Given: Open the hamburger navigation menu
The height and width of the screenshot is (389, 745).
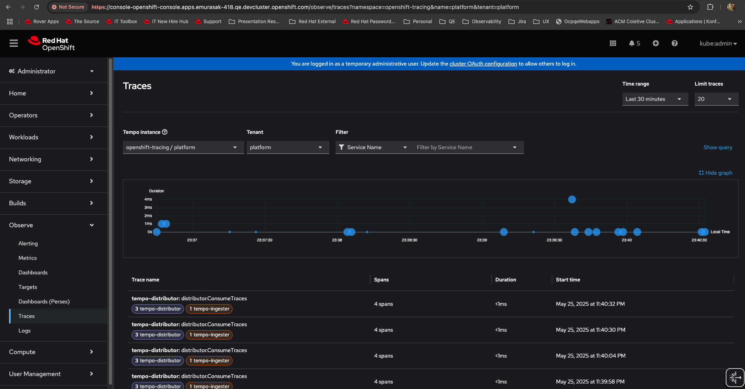Looking at the screenshot, I should pyautogui.click(x=14, y=43).
